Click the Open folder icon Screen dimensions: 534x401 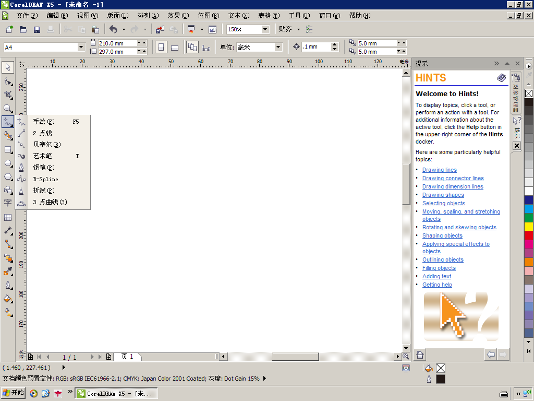pyautogui.click(x=23, y=29)
